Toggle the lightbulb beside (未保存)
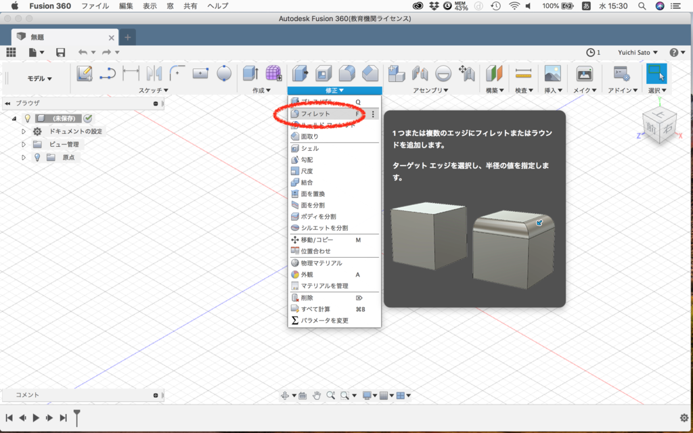Screen dimensions: 693x433 [x=27, y=118]
